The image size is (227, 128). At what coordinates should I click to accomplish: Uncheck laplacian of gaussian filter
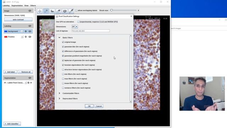(63, 60)
